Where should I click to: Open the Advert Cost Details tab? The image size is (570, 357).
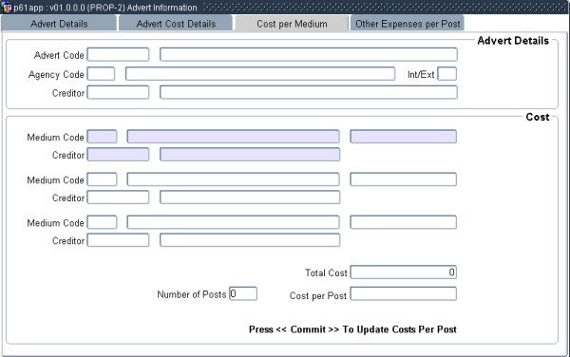click(x=176, y=24)
